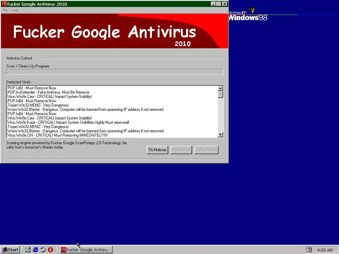The image size is (339, 254).
Task: Click the Fucker Google Antiviru taskbar button
Action: (x=86, y=250)
